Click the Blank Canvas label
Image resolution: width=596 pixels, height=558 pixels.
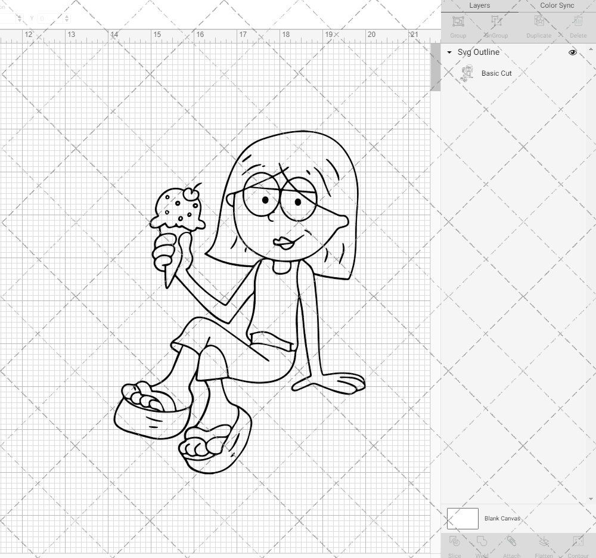[502, 519]
